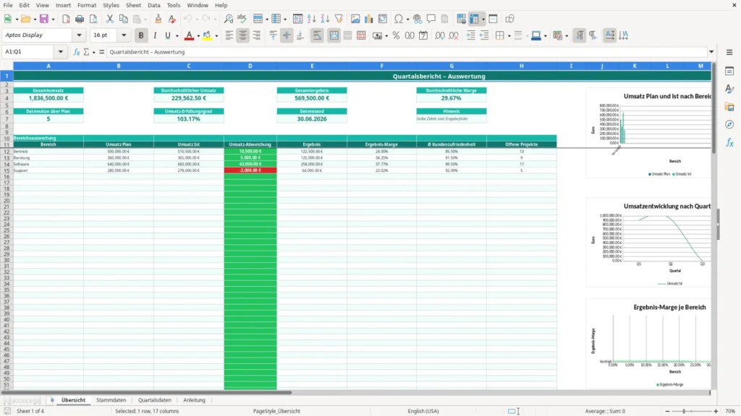
Task: Toggle Merge and Center Cells
Action: 334,35
